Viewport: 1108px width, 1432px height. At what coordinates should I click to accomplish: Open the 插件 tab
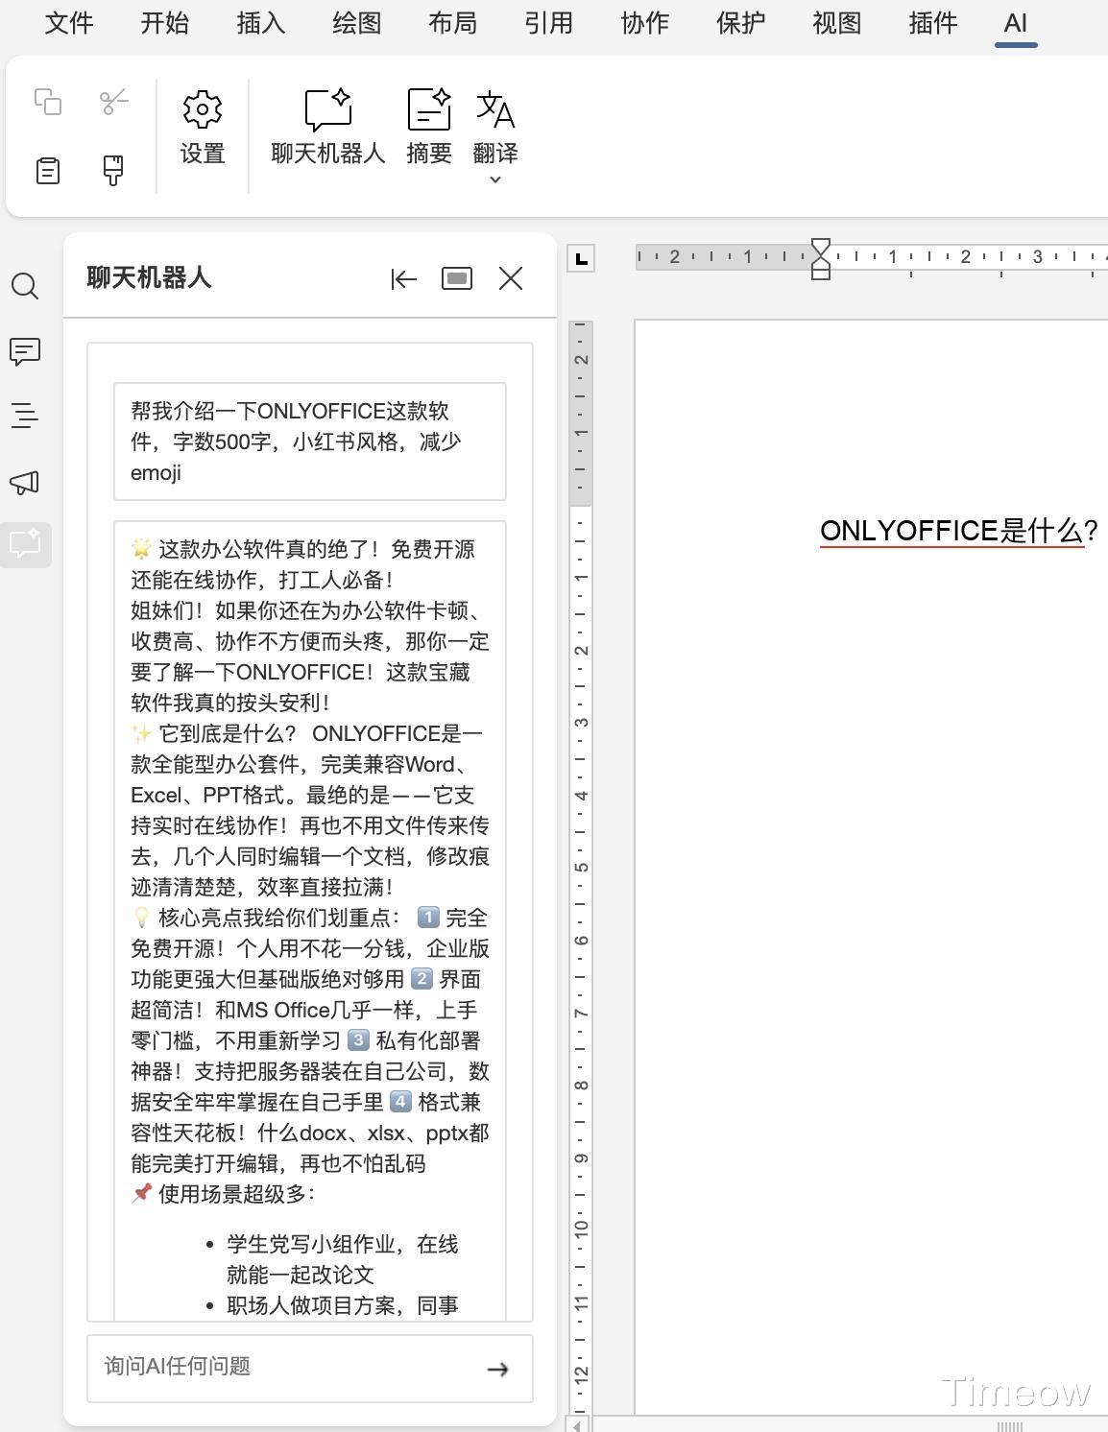click(x=933, y=23)
